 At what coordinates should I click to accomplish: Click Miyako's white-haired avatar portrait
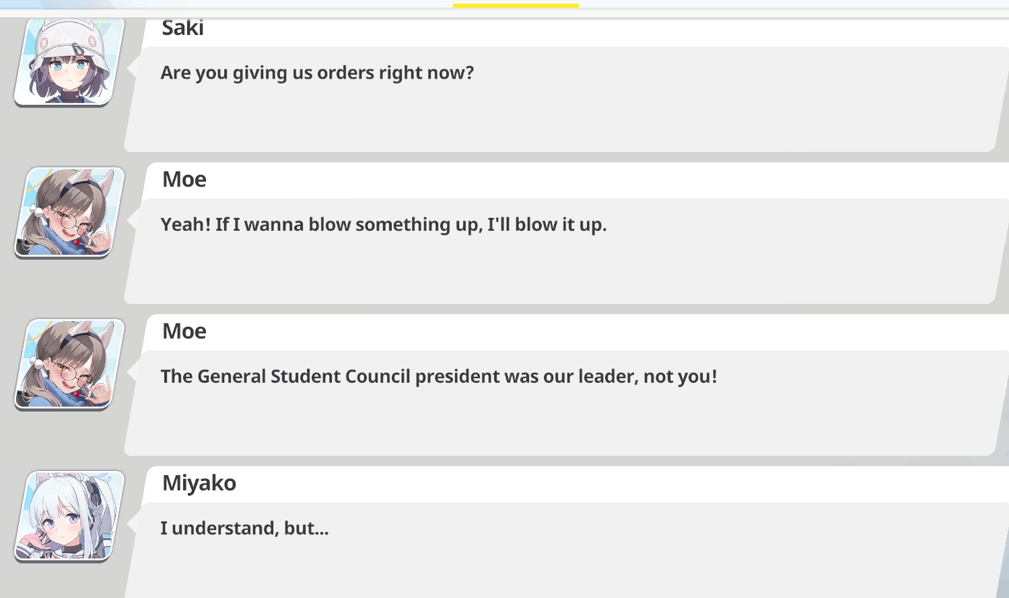[69, 516]
